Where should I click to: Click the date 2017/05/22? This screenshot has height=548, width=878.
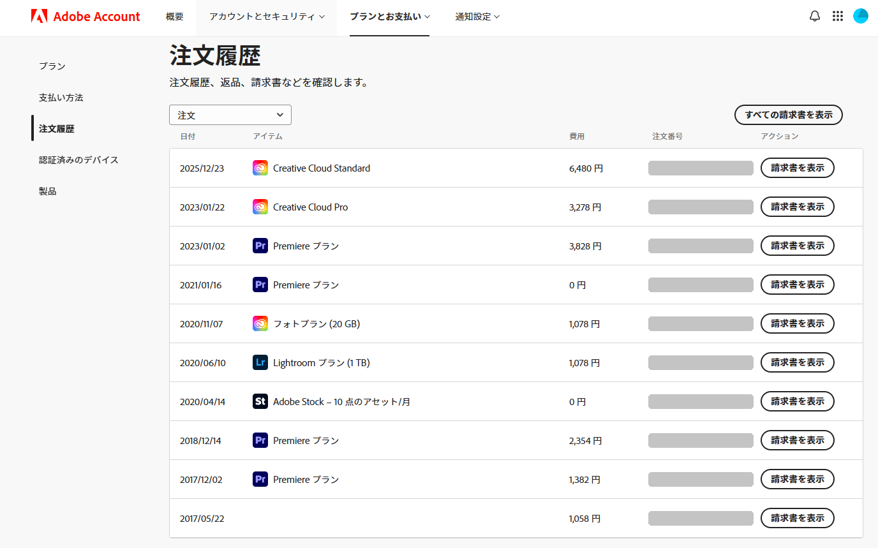coord(202,519)
